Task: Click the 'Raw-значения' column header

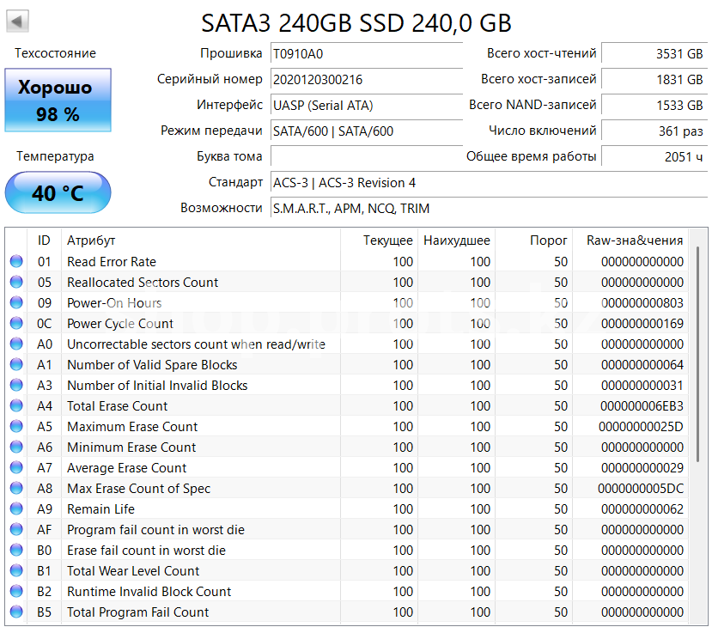Action: 634,240
